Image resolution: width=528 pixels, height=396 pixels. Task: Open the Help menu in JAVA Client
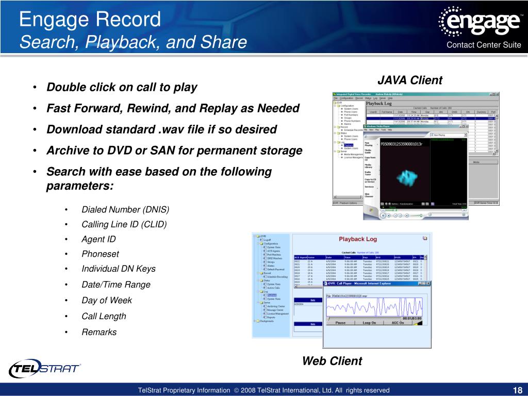(x=391, y=98)
